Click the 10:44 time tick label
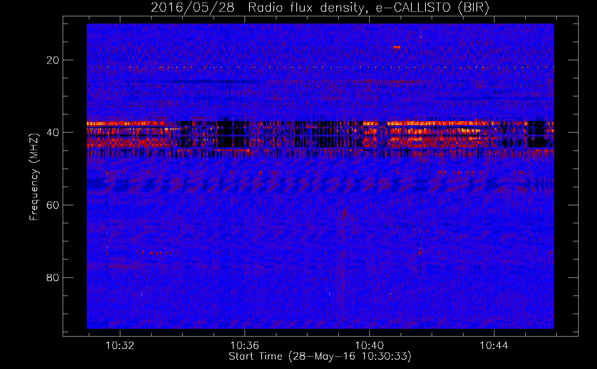Screen dimensions: 597x369 (494, 346)
